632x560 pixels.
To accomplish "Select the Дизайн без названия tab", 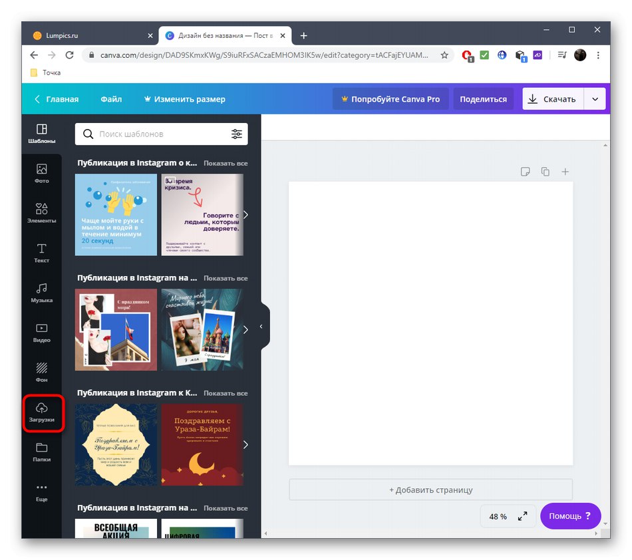I will [x=225, y=35].
